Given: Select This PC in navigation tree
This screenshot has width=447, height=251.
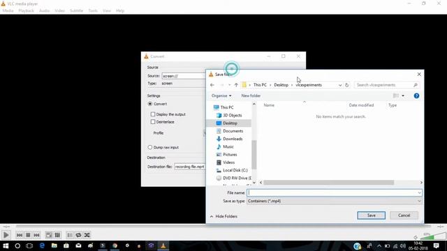Looking at the screenshot, I should tap(226, 107).
